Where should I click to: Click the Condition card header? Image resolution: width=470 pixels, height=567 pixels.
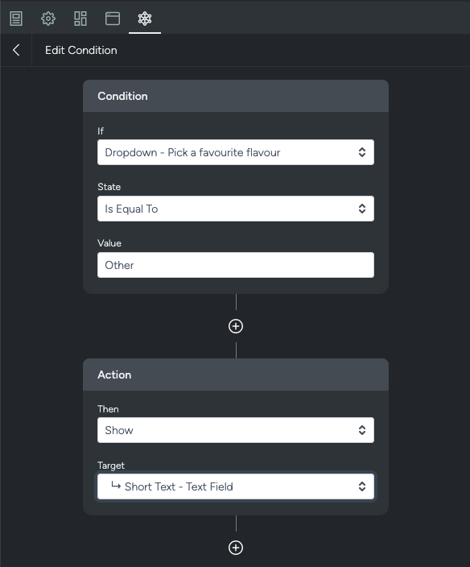tap(236, 96)
